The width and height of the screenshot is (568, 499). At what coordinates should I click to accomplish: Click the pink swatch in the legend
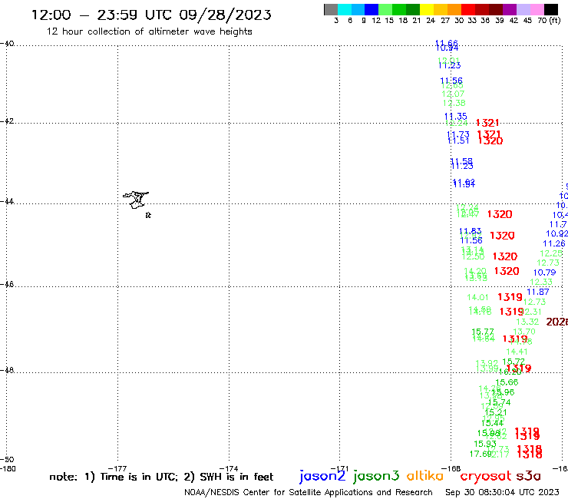pos(537,9)
